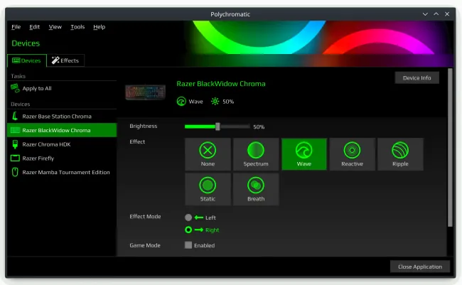Viewport: 462px width, 285px height.
Task: Click the 50% value beside Brightness slider
Action: (259, 127)
